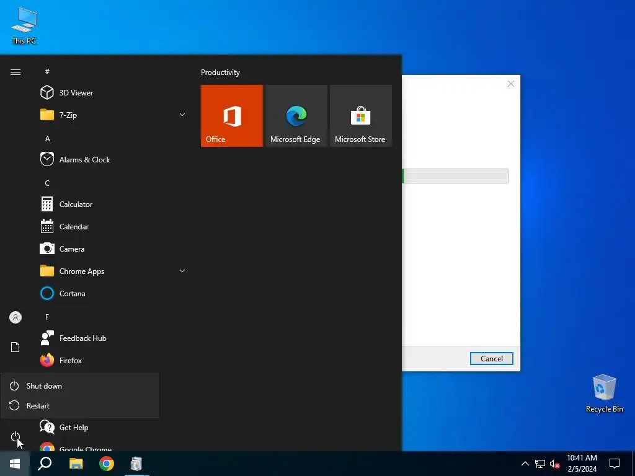Screen dimensions: 635x476
Task: Open Documents from Start sidebar
Action: pos(16,347)
